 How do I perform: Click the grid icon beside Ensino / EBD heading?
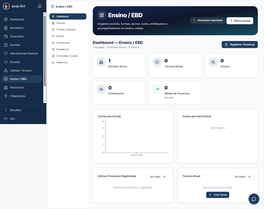click(102, 15)
